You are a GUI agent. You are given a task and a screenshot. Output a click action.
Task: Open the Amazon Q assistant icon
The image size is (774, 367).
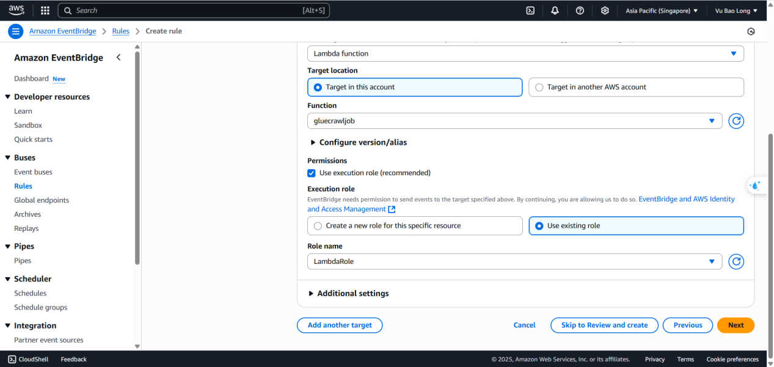(756, 185)
